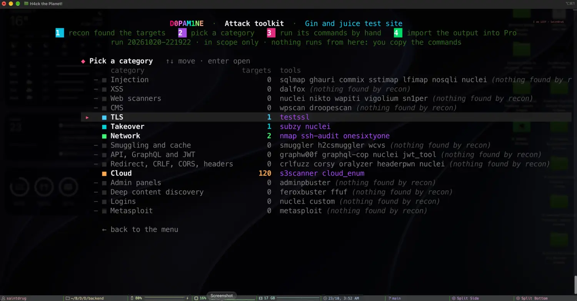Open the TLS category
This screenshot has width=577, height=301.
(x=117, y=117)
